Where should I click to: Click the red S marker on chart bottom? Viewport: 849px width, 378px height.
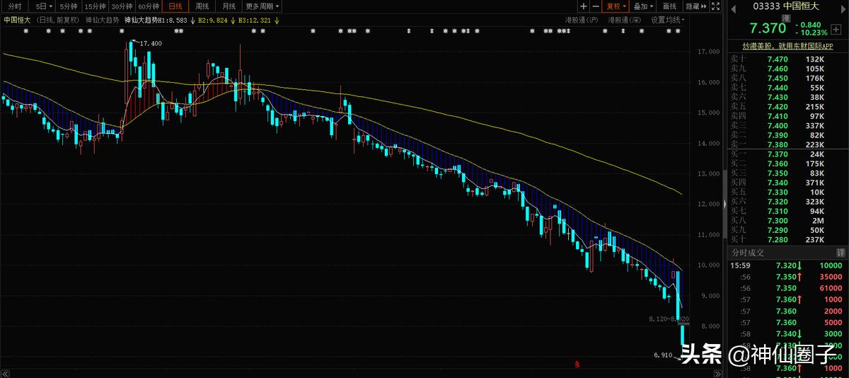pos(577,365)
